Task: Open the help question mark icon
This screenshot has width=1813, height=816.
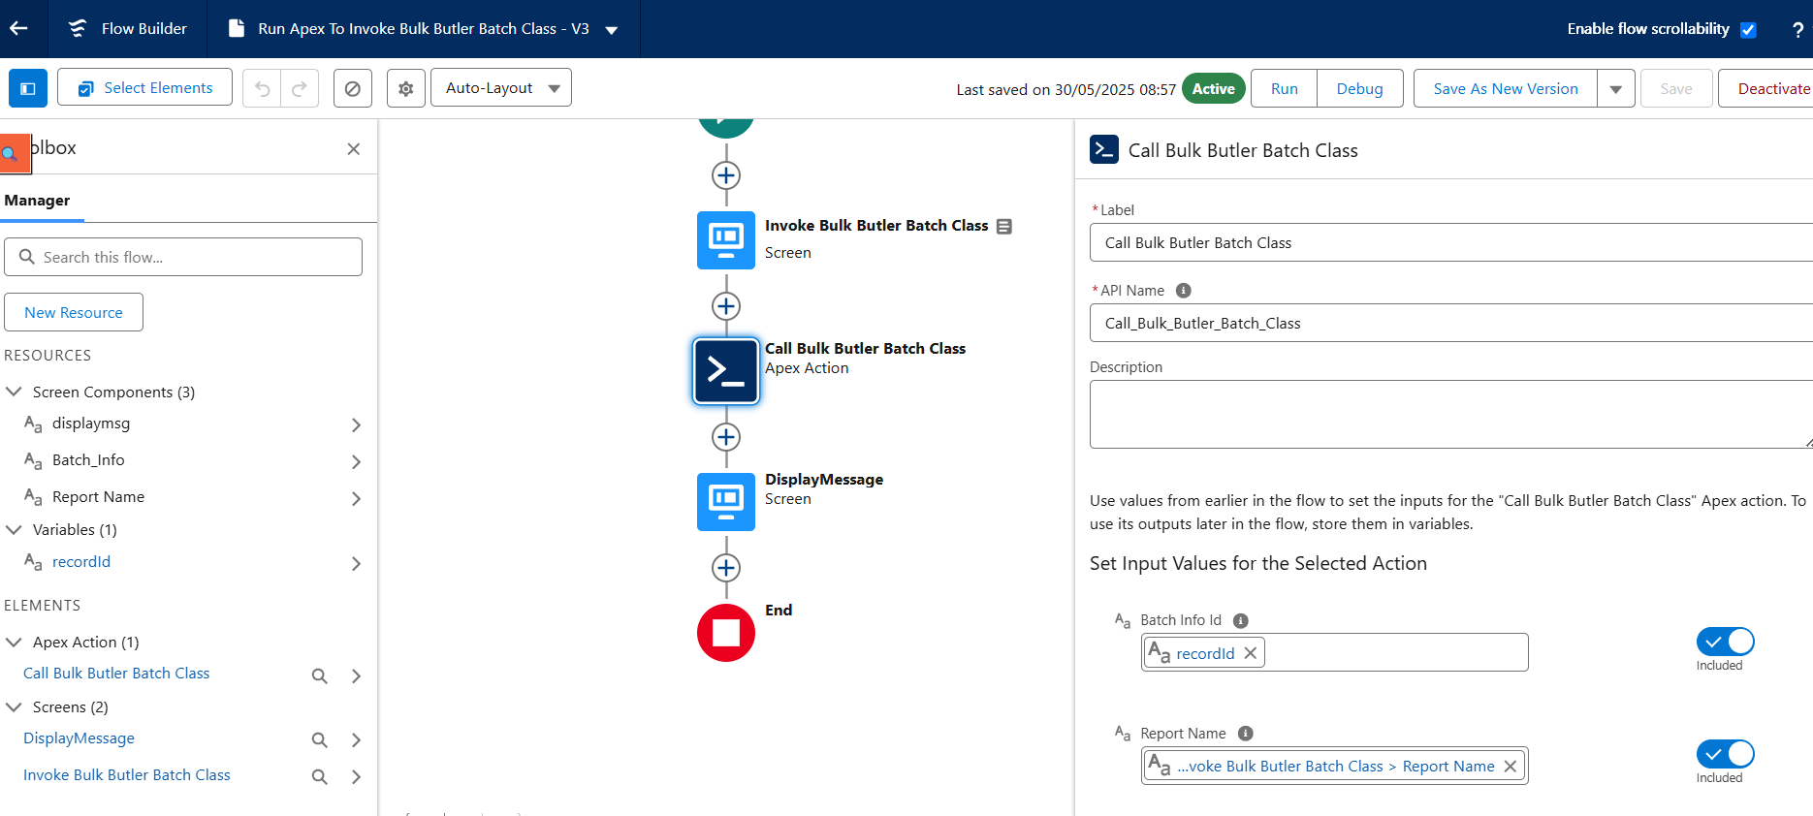Action: (x=1797, y=30)
